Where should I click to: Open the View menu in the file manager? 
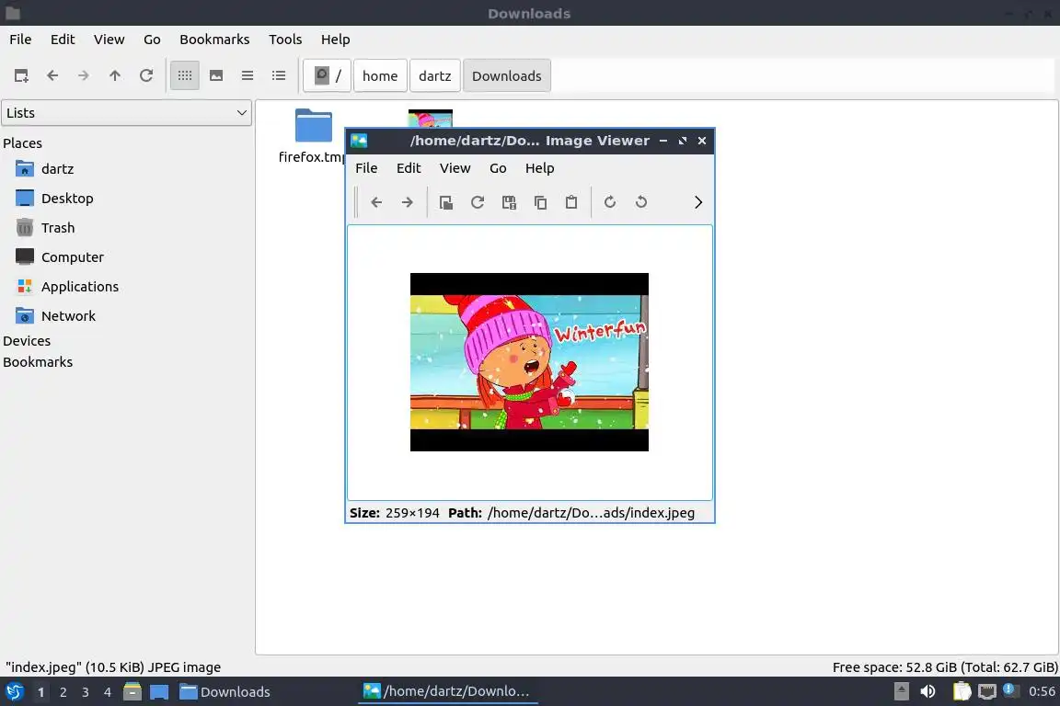click(x=109, y=40)
